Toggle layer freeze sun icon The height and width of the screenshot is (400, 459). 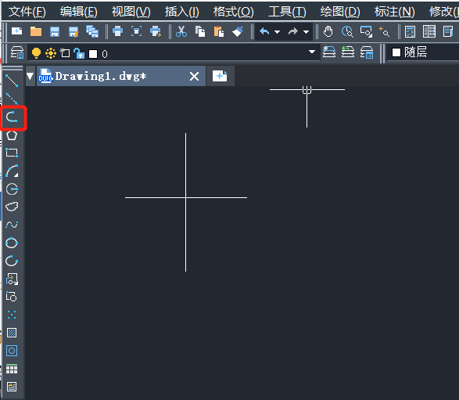coord(51,53)
